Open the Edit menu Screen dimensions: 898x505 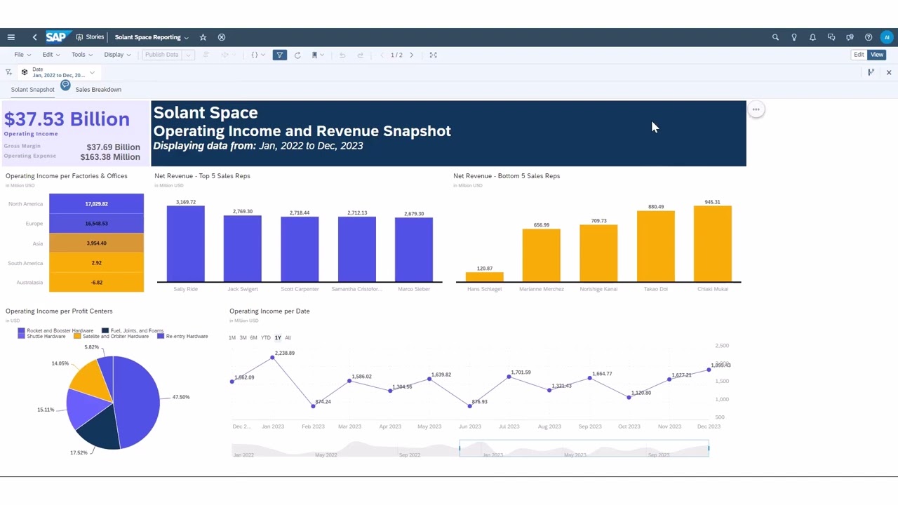click(51, 55)
